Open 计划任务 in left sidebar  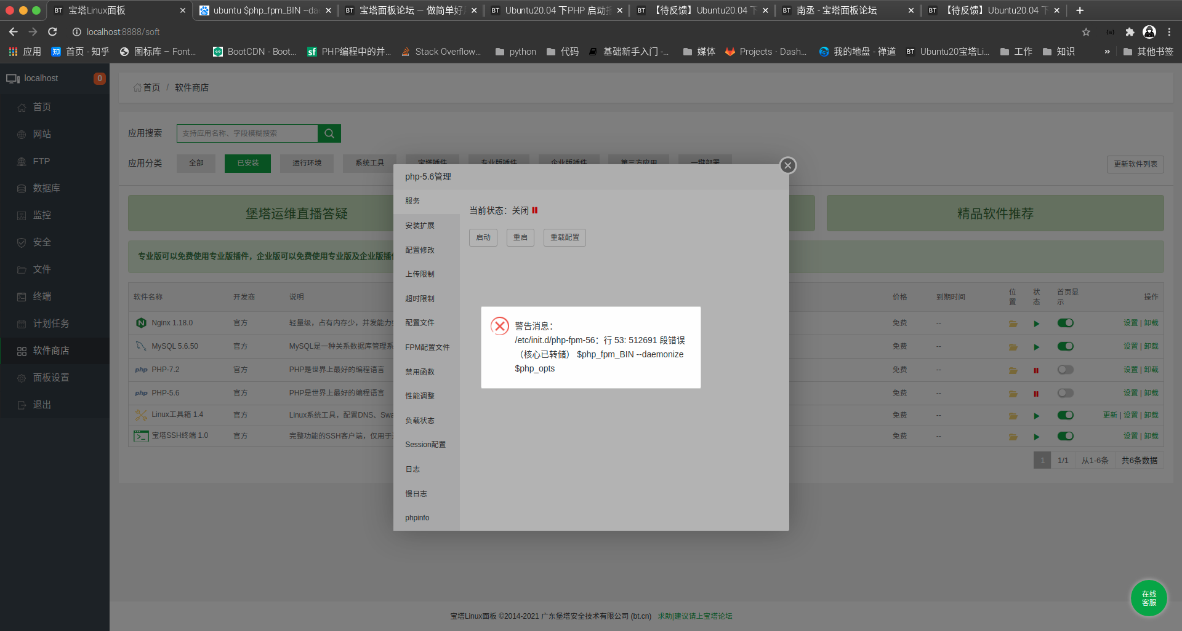click(x=55, y=323)
